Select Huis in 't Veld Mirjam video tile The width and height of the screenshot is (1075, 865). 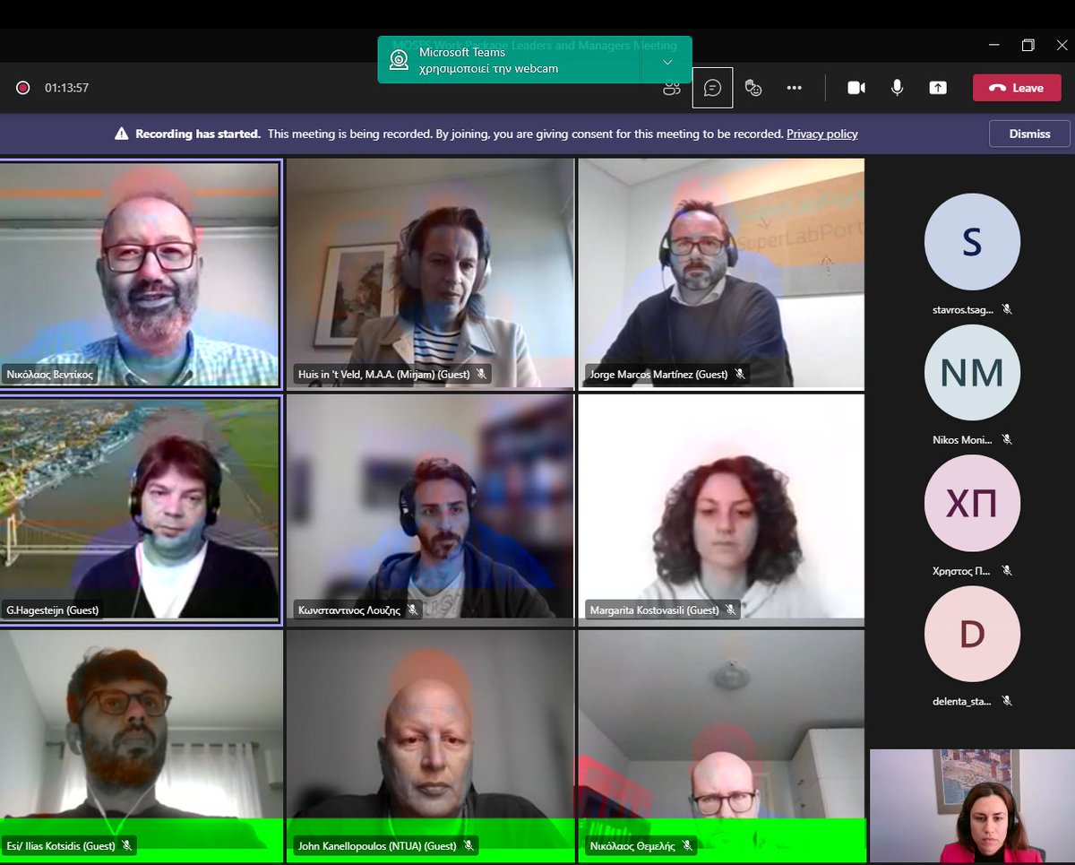[x=430, y=273]
